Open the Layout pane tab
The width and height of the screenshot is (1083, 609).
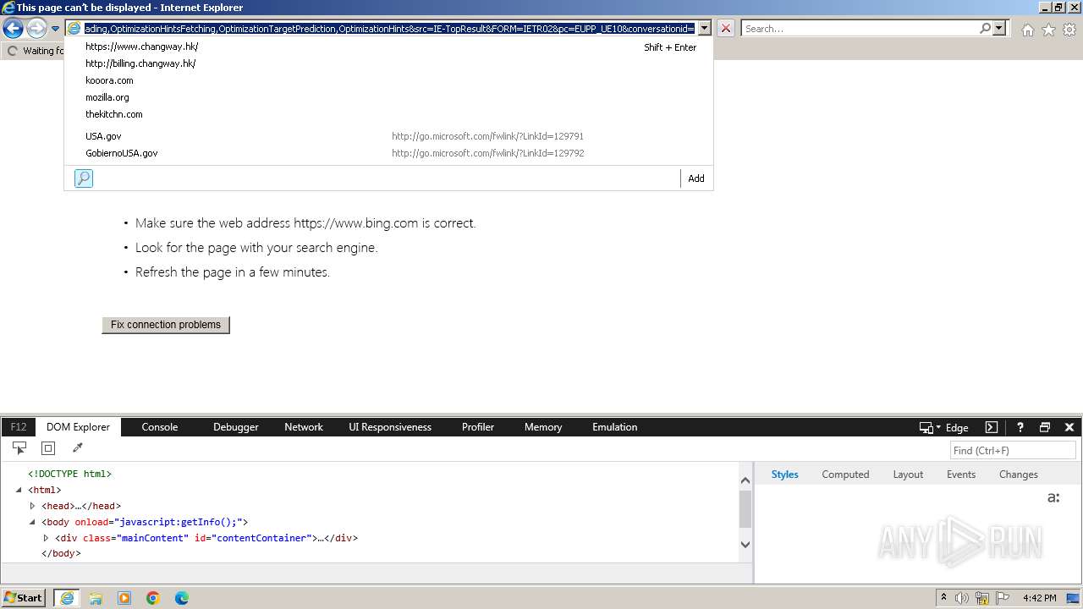tap(908, 475)
